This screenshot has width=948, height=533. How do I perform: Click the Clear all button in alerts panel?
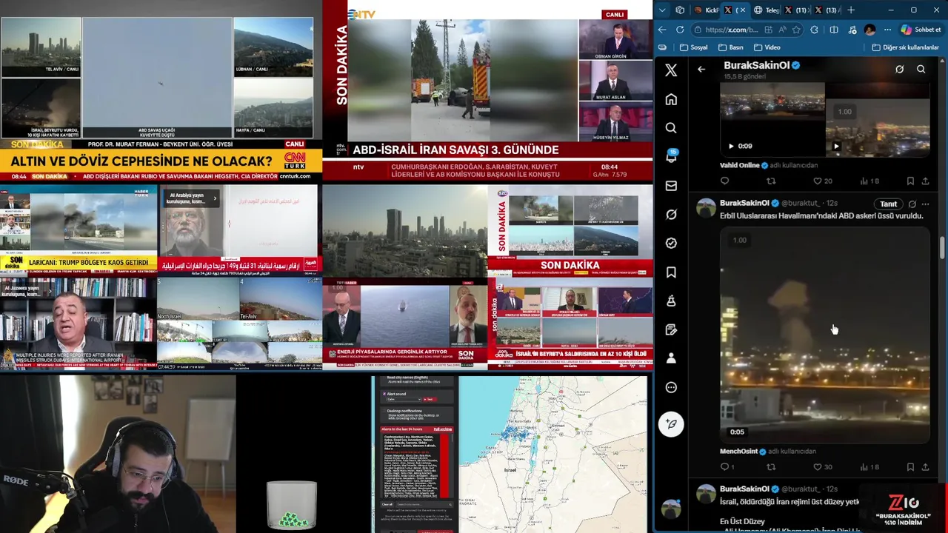click(x=387, y=504)
